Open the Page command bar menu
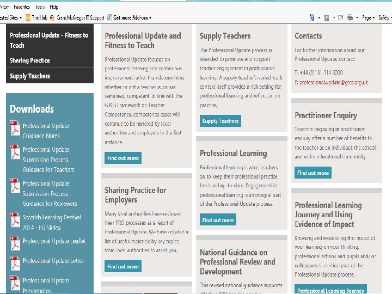392x294 pixels. click(x=368, y=18)
